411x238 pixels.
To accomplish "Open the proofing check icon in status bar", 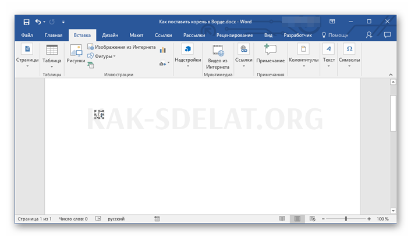I will coord(98,219).
